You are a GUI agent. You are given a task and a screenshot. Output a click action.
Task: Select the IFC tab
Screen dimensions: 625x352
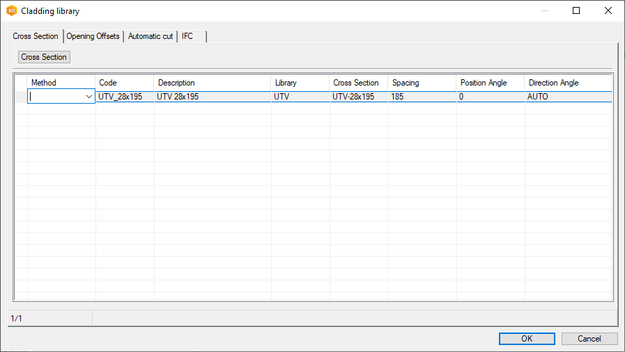pos(188,36)
